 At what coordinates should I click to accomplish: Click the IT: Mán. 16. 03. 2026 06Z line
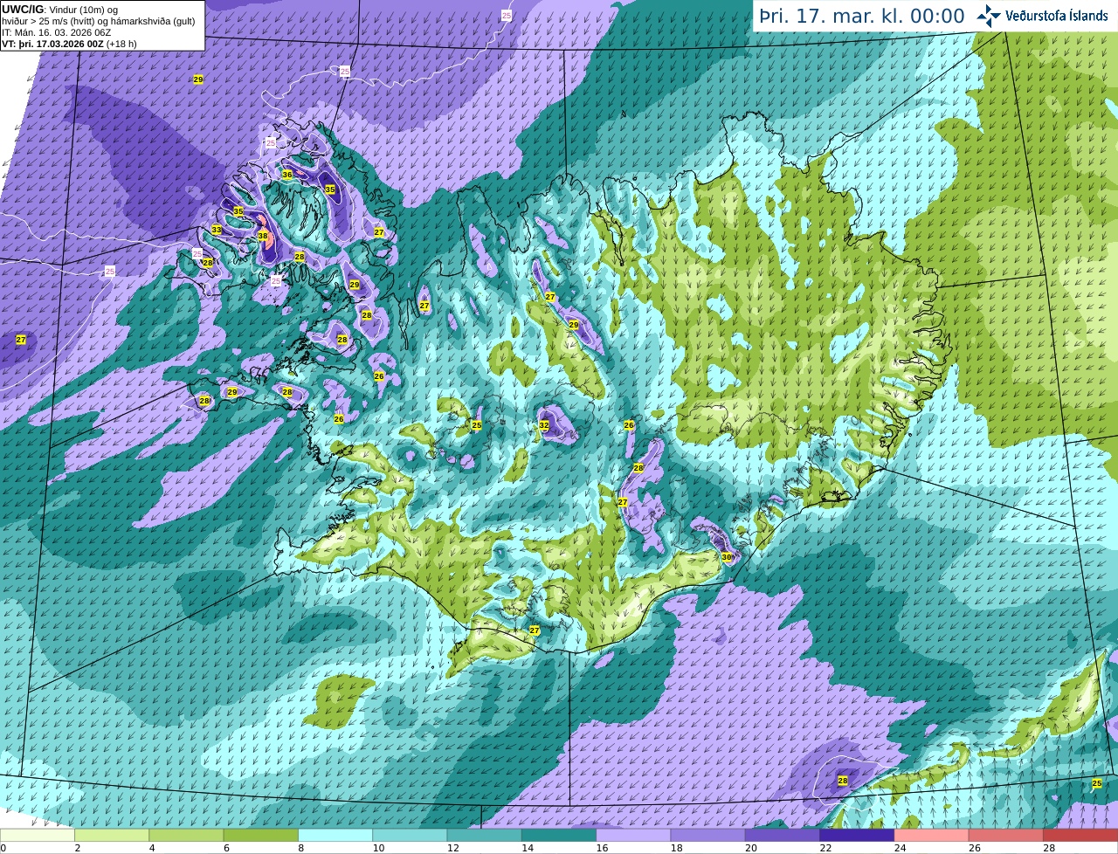pyautogui.click(x=56, y=32)
